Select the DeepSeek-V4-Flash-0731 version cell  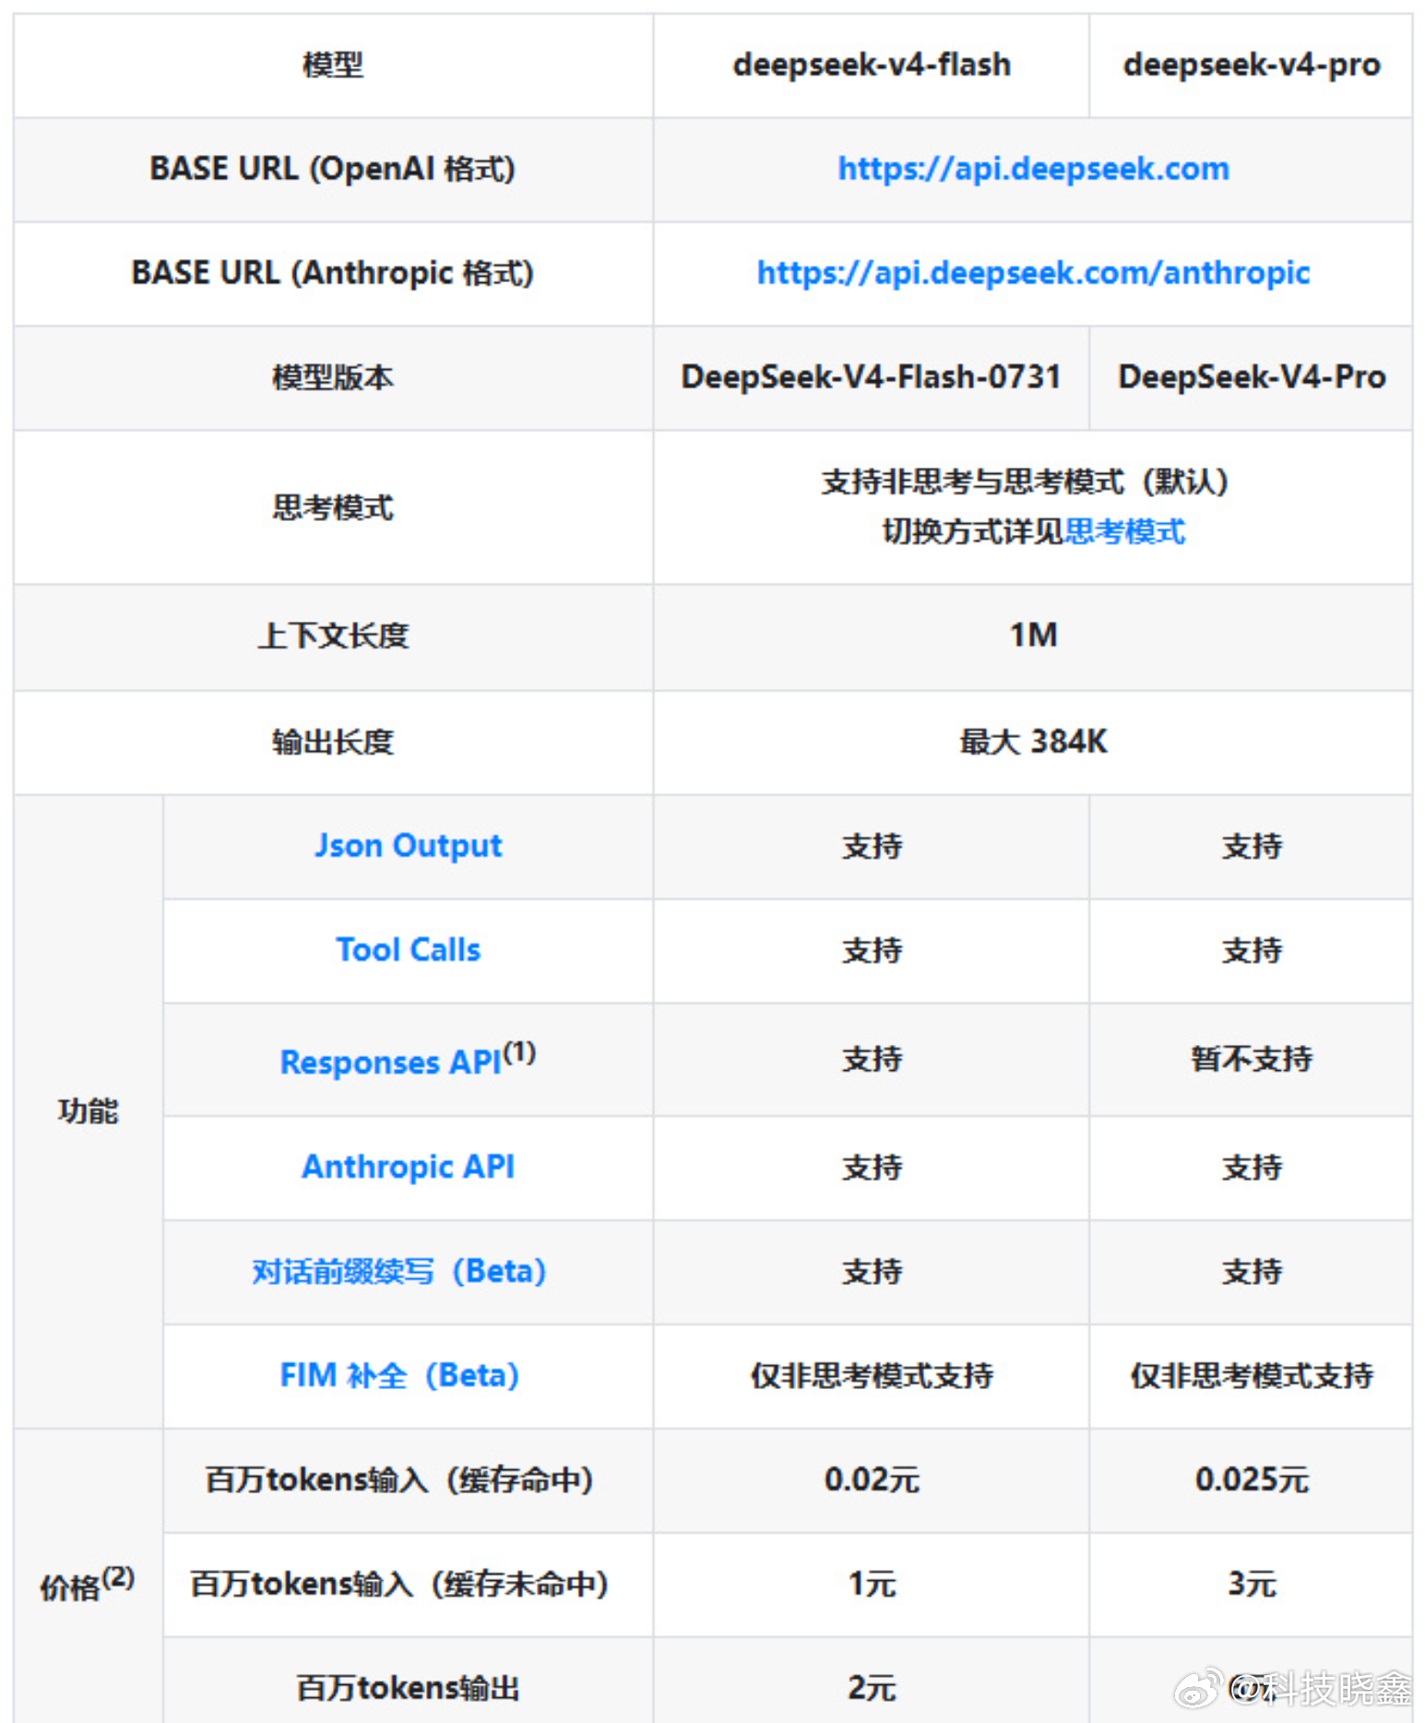pos(872,377)
